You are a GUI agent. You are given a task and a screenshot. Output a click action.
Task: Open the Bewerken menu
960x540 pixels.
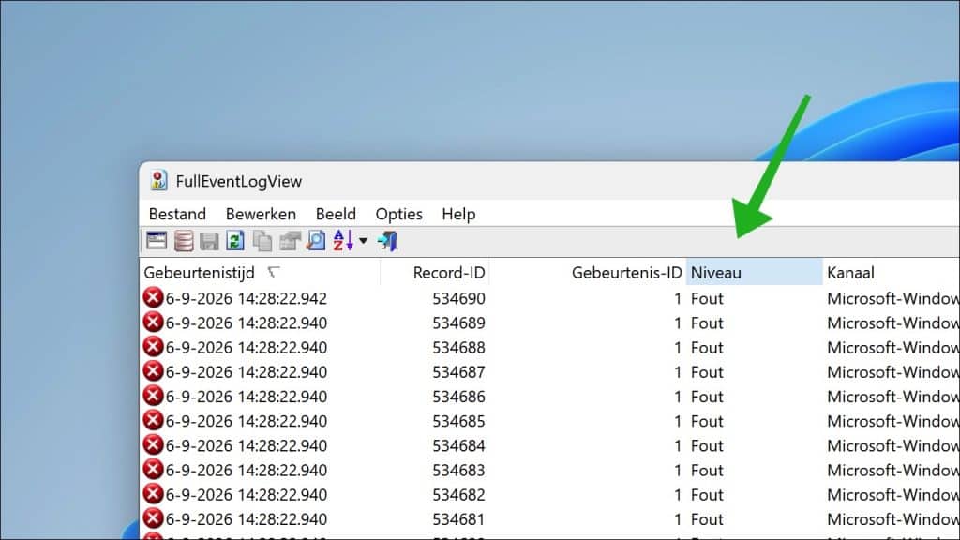tap(261, 214)
